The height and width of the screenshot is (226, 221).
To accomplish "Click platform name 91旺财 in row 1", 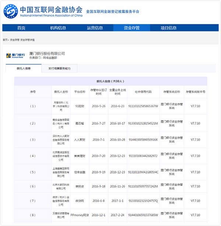I will pyautogui.click(x=80, y=106).
